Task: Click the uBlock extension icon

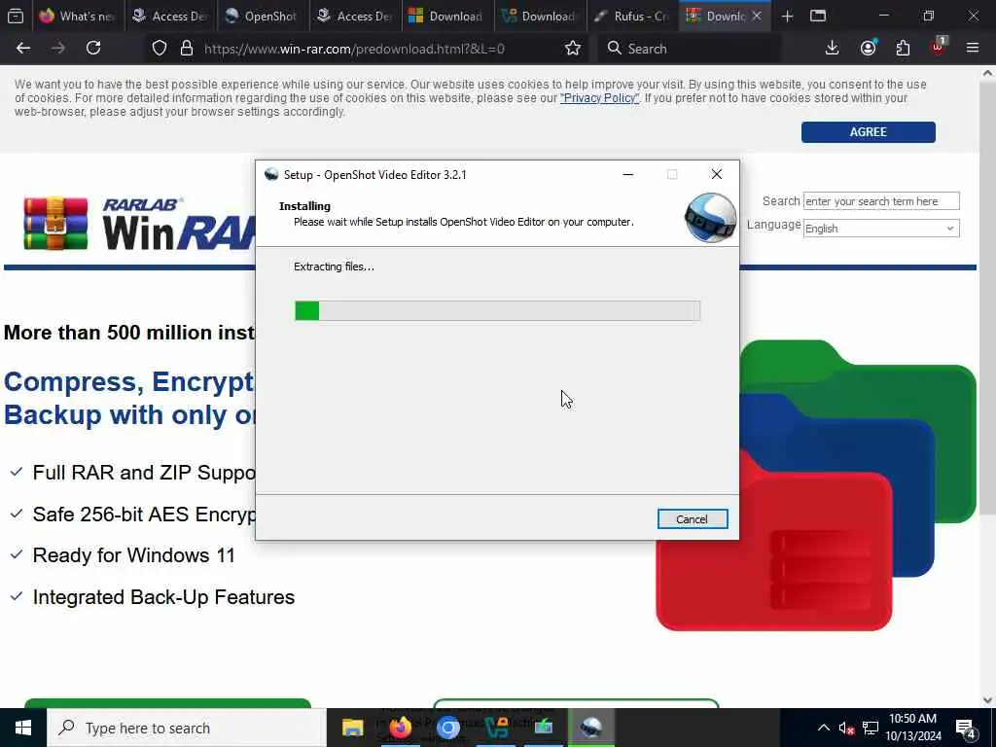Action: coord(938,47)
